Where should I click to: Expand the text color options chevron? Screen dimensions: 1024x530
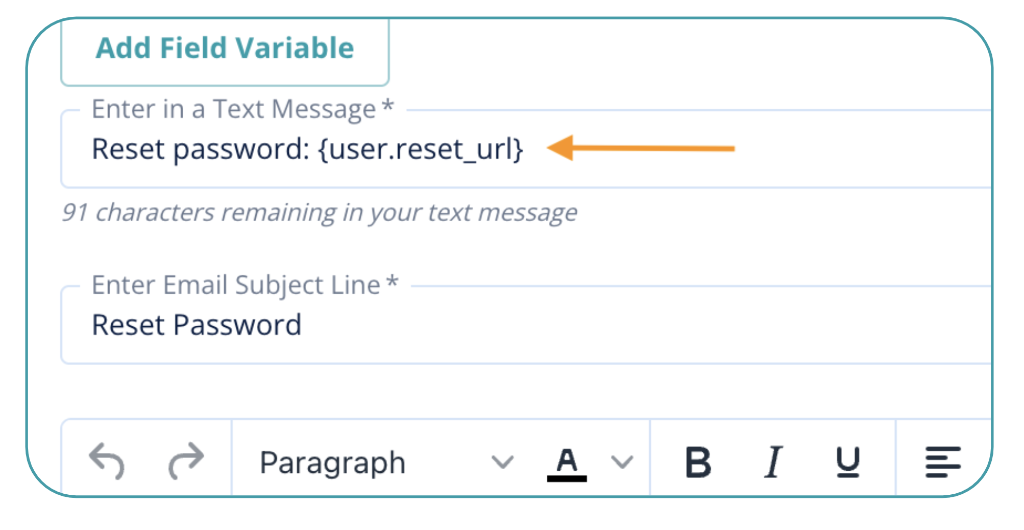(x=622, y=463)
